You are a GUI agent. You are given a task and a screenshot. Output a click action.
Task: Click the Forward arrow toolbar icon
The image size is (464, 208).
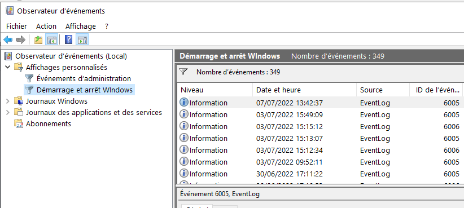click(x=21, y=39)
